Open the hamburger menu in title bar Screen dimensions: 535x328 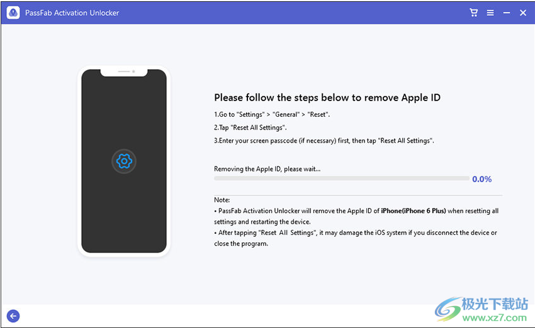[490, 13]
